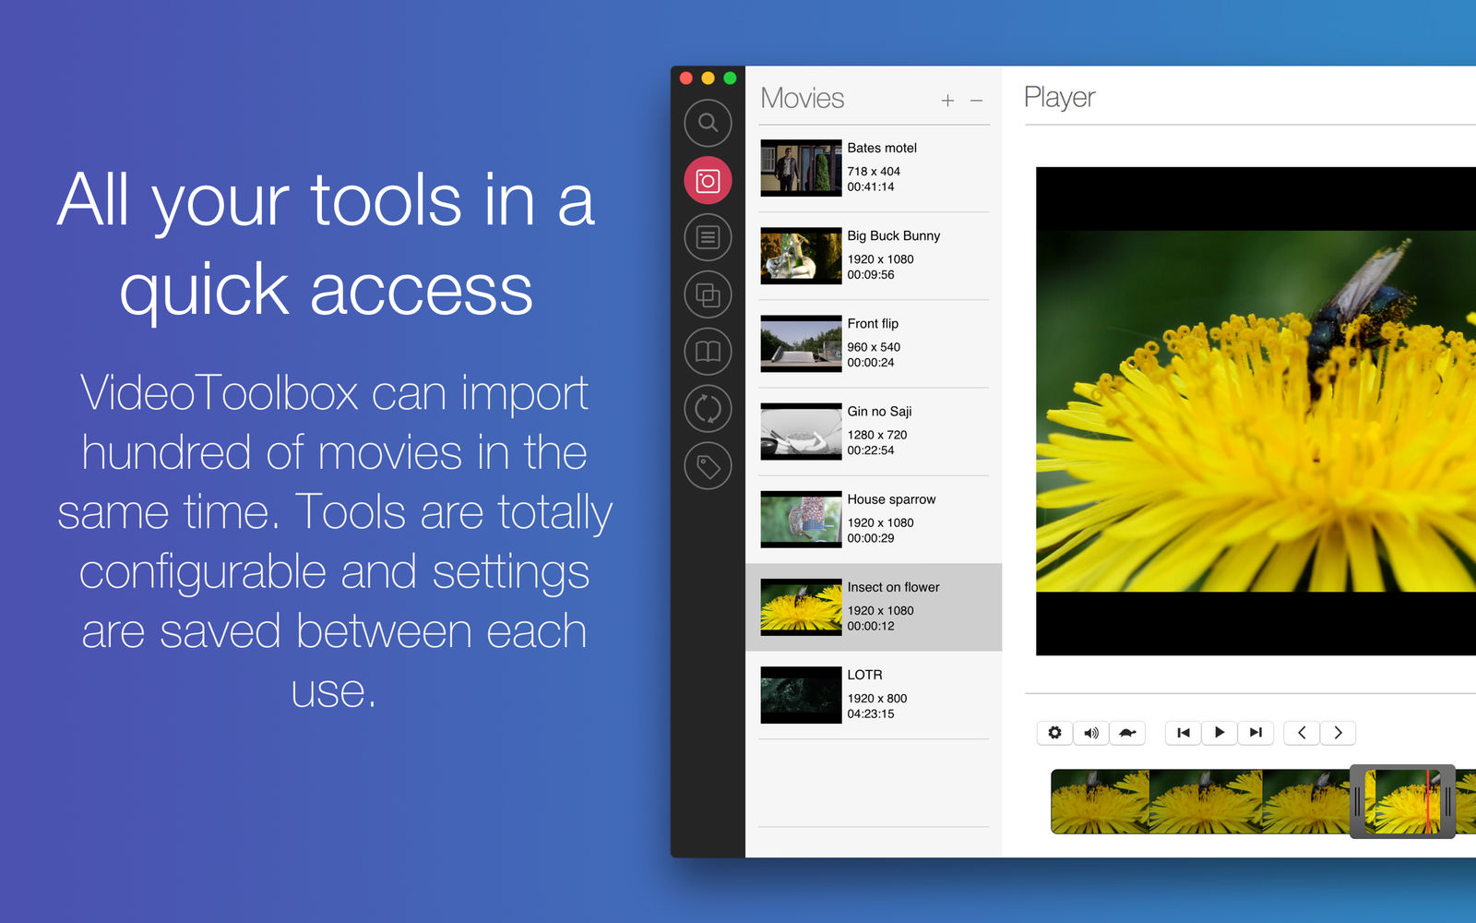This screenshot has width=1476, height=923.
Task: Select Insect on flower movie title
Action: [893, 587]
